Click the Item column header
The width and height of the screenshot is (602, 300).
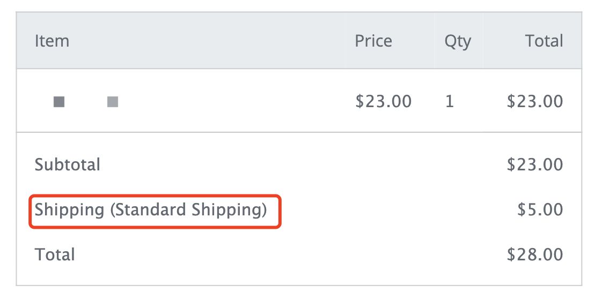tap(52, 41)
